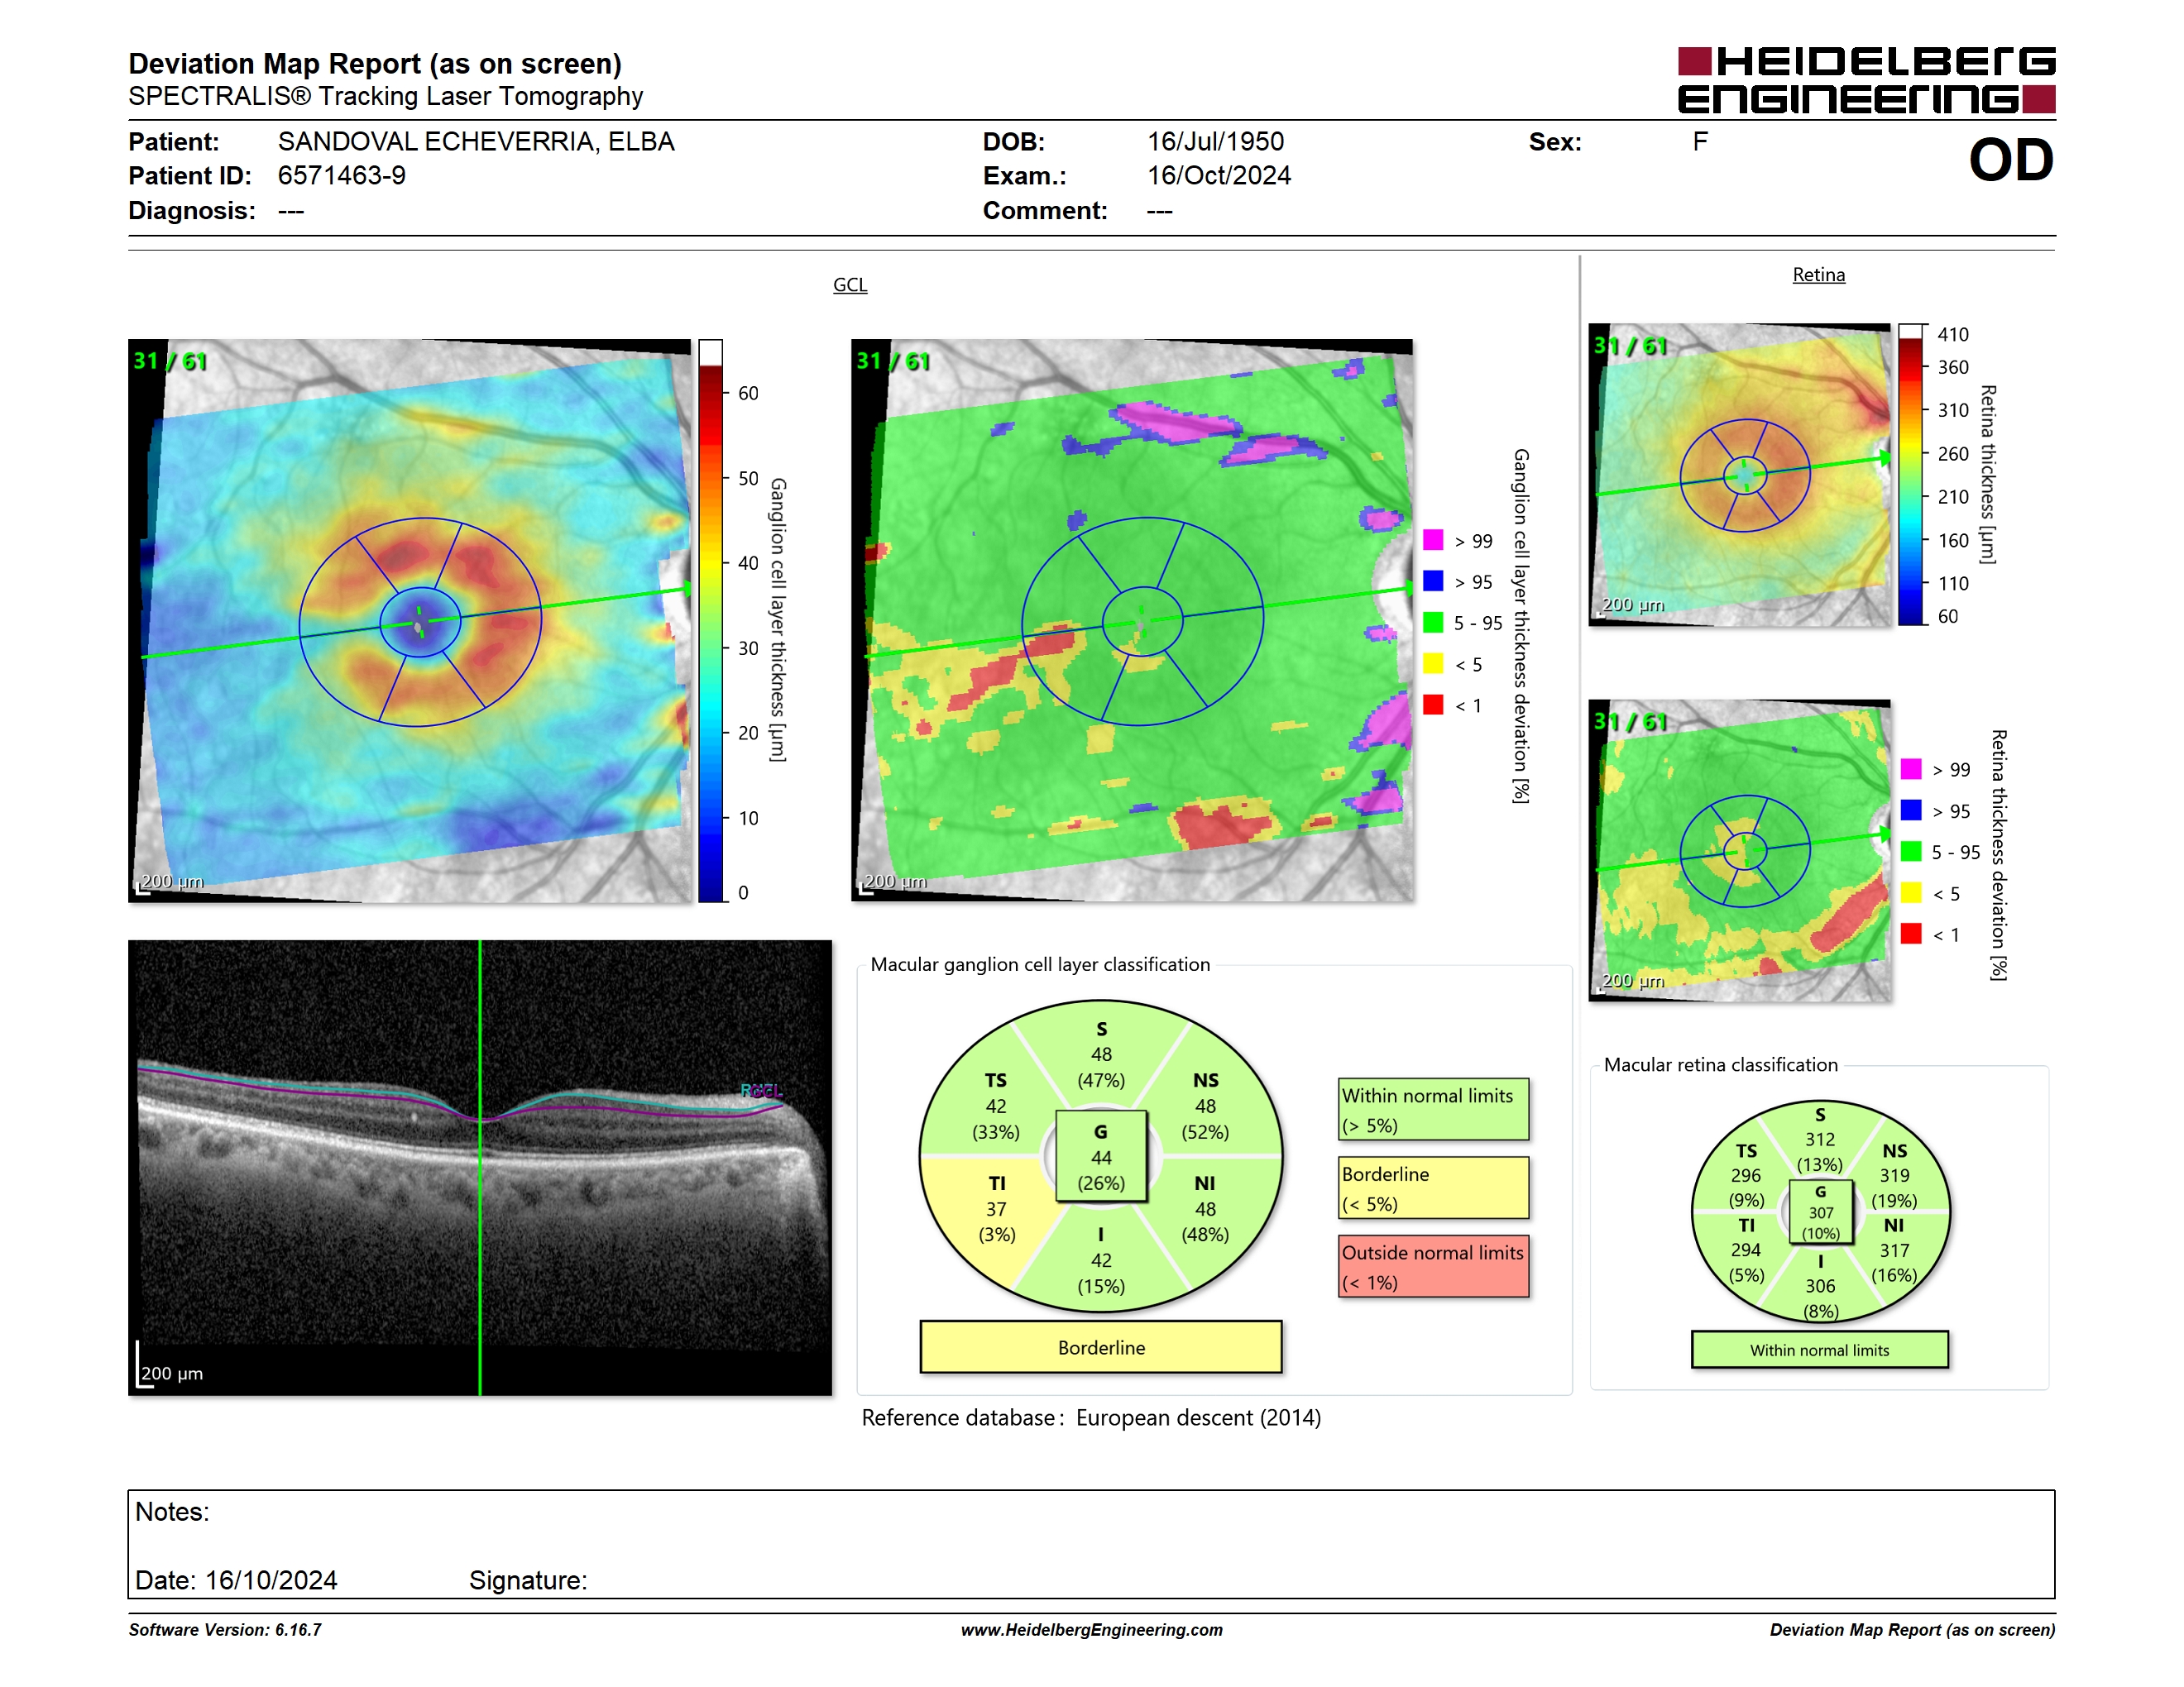The width and height of the screenshot is (2184, 1687).
Task: Open the Retina deviation map thumbnail
Action: (1739, 850)
